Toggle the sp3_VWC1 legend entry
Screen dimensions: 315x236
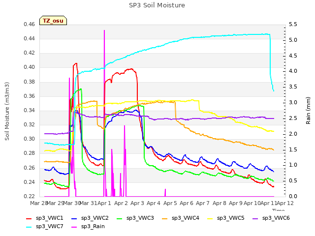pos(45,218)
